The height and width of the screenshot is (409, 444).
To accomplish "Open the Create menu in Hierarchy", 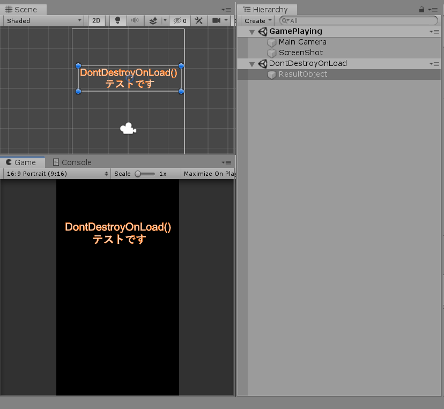I will [256, 20].
